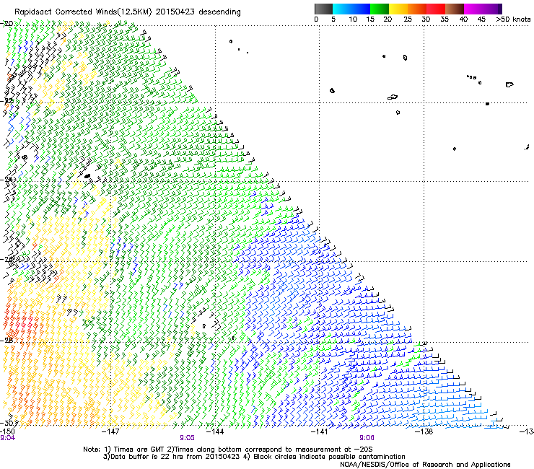Click the green 15-20 knots legend swatch
Screen dimensions: 534x469
[380, 9]
